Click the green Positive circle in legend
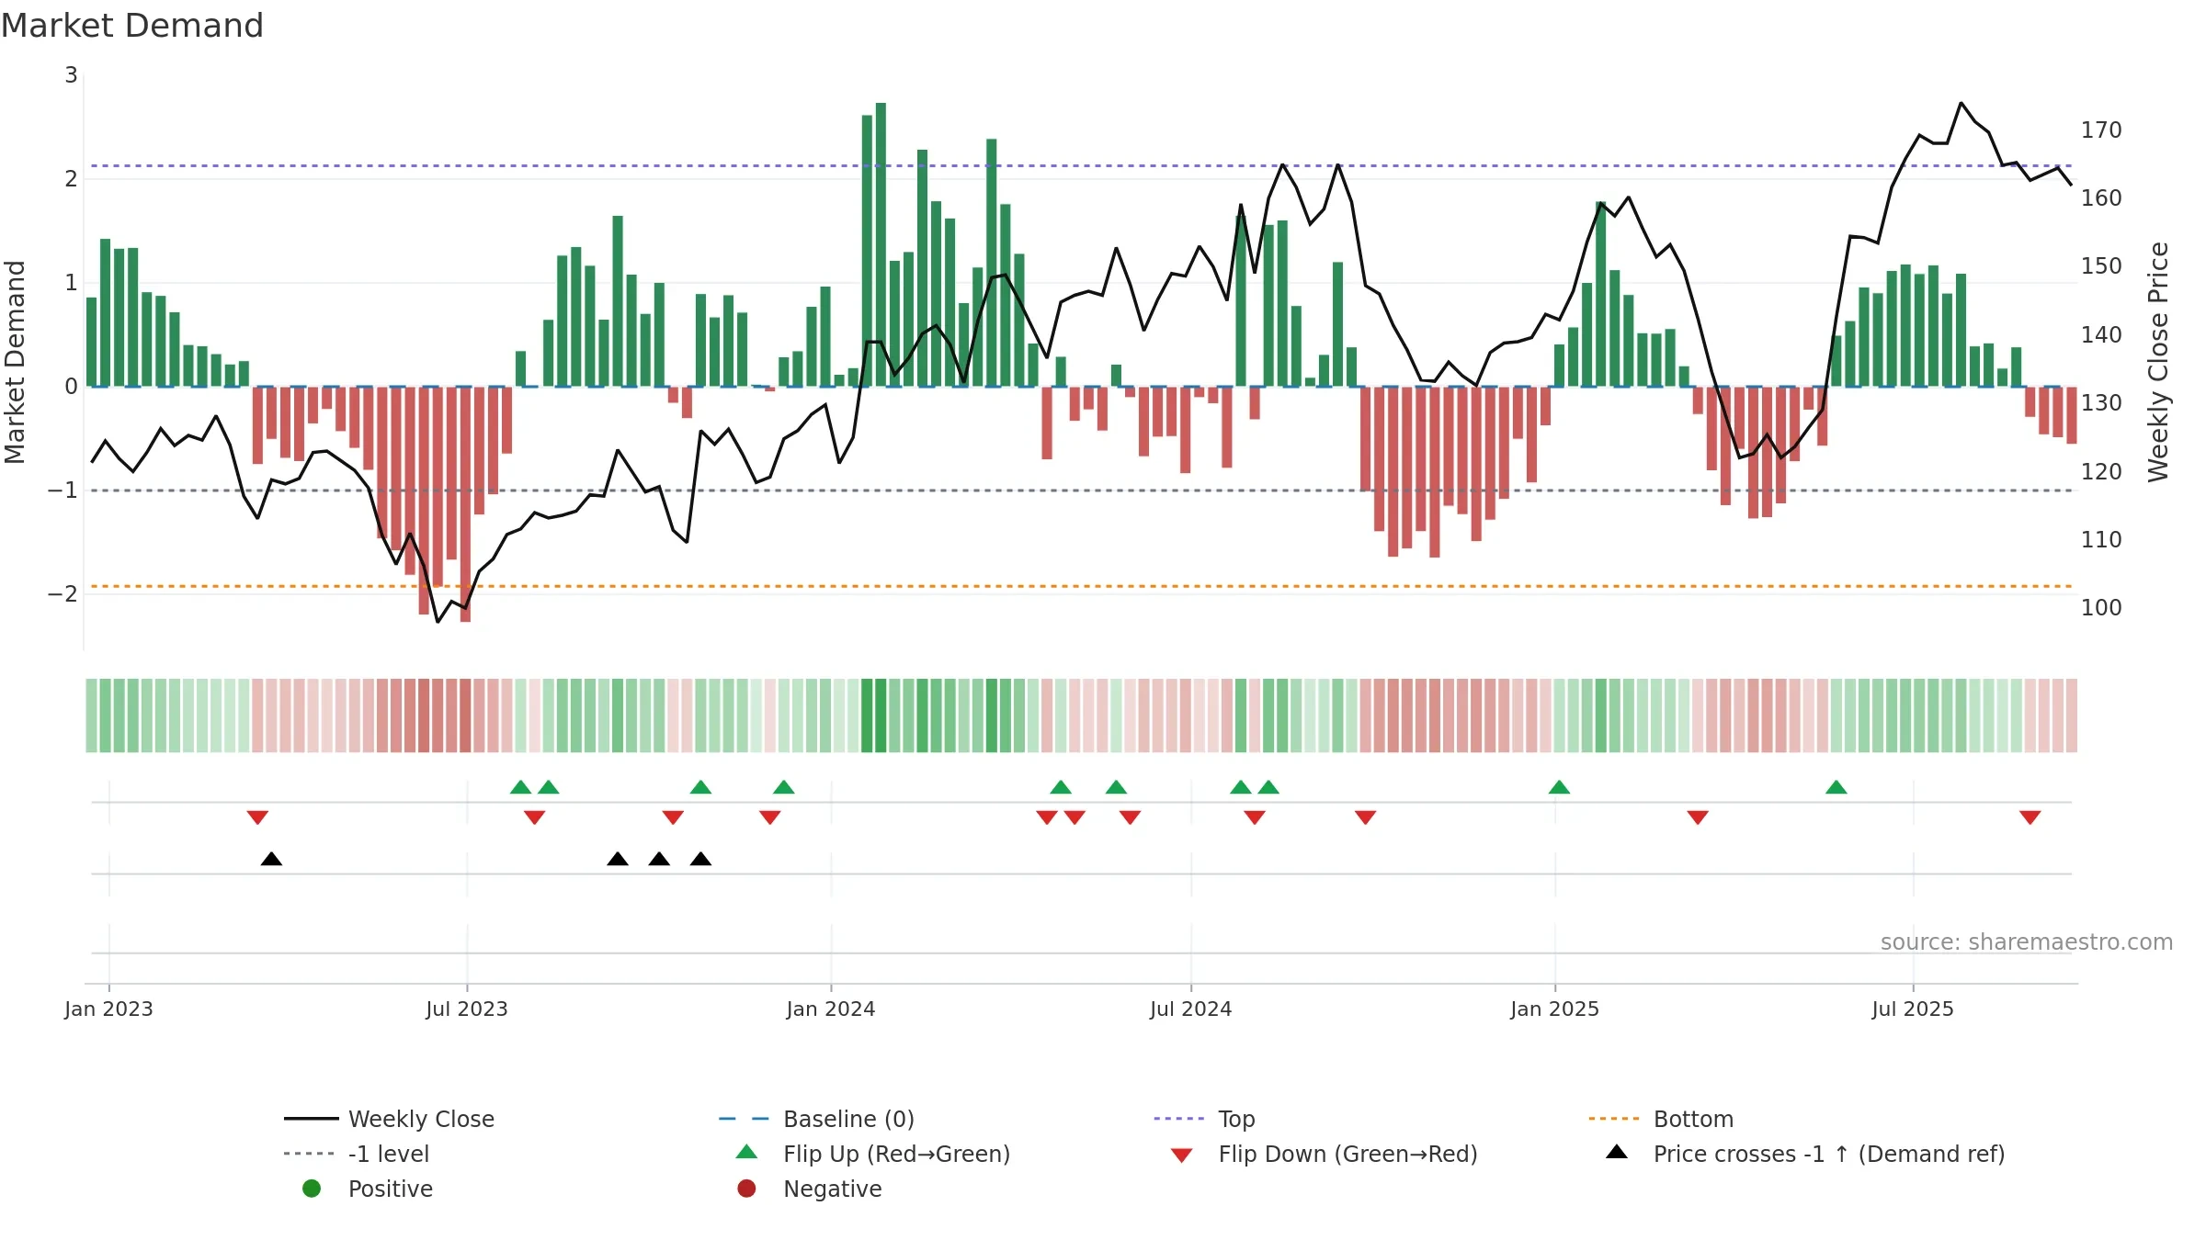This screenshot has height=1240, width=2206. [312, 1189]
